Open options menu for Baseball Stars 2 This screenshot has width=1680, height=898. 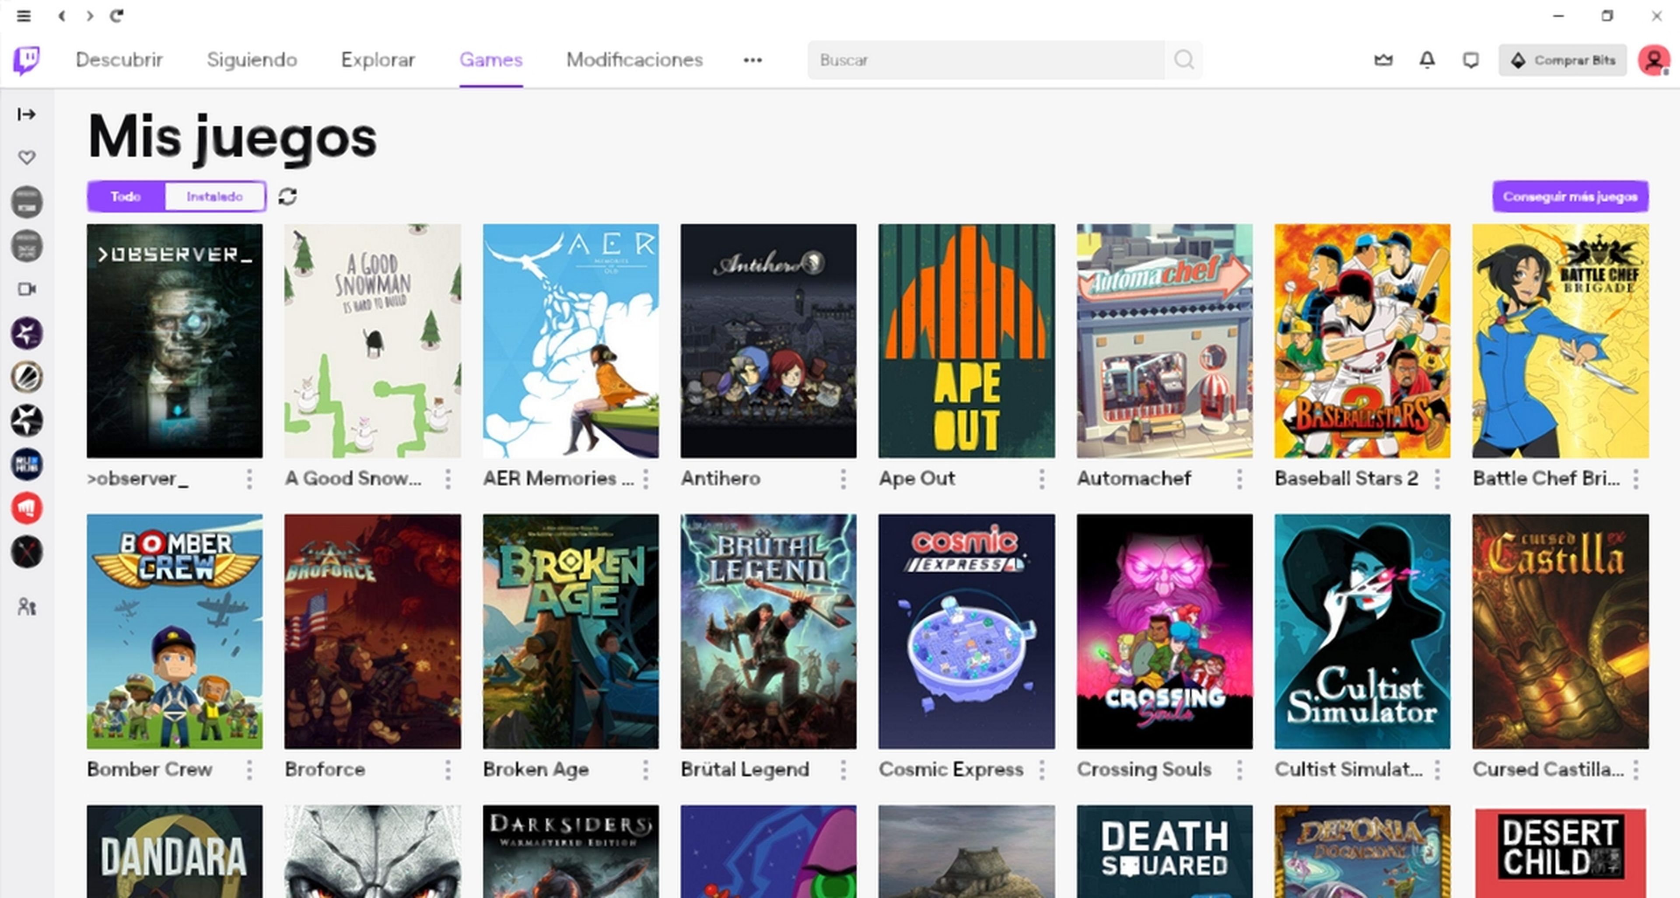point(1437,479)
